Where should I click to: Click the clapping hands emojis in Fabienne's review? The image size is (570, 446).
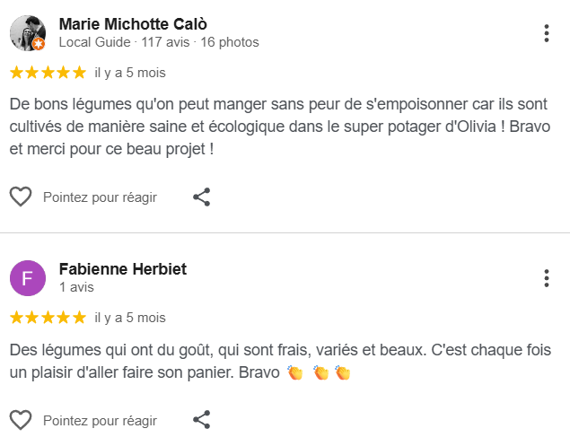point(318,372)
